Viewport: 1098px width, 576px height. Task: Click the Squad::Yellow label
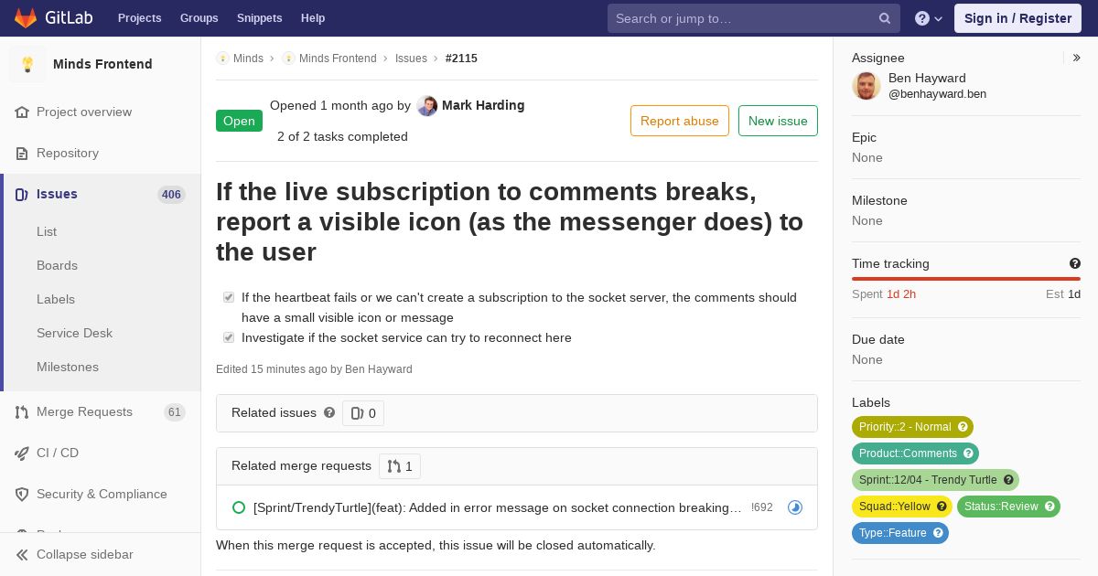tap(902, 507)
